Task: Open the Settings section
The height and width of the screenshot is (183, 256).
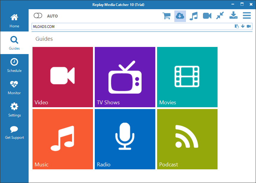Action: [x=14, y=109]
